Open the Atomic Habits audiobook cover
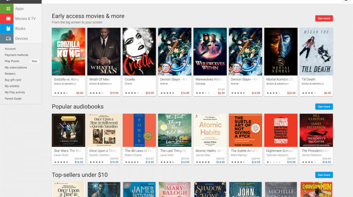Screen dimensions: 353x197 click(210, 130)
